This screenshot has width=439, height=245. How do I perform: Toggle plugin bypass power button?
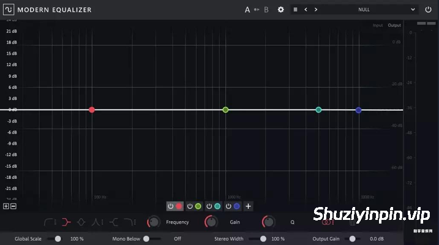[428, 10]
